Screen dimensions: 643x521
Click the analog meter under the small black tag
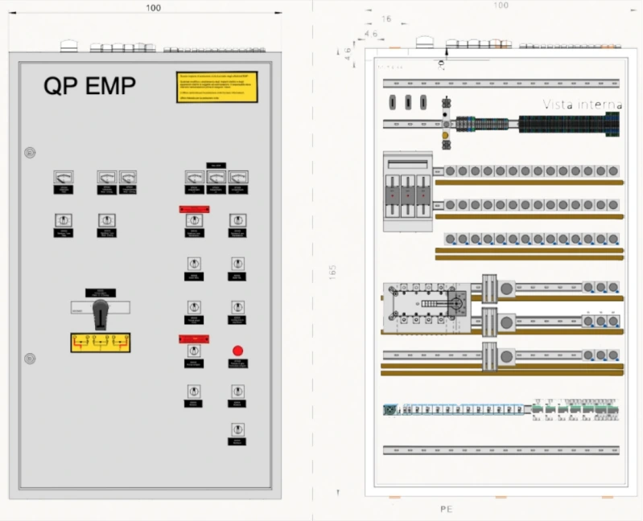click(x=216, y=178)
